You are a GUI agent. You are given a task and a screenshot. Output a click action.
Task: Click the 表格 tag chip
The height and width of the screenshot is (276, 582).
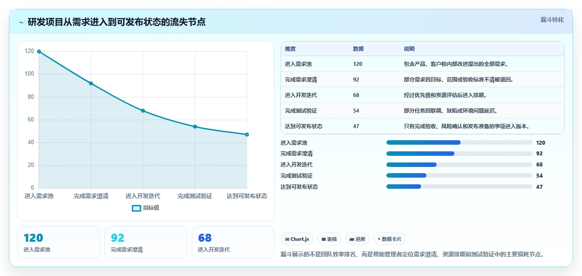coord(329,239)
